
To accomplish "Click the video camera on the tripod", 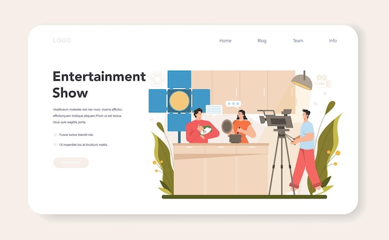I will pyautogui.click(x=276, y=119).
